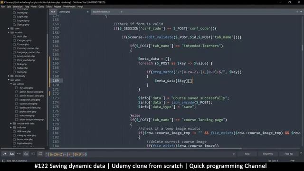304x171 pixels.
Task: Open Language_model.php file
Action: pos(28,52)
